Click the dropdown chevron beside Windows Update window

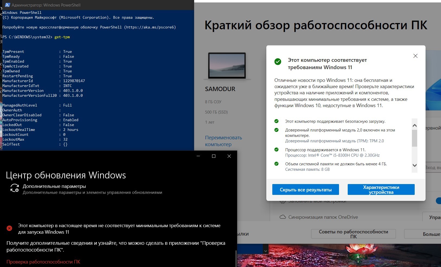pyautogui.click(x=266, y=251)
